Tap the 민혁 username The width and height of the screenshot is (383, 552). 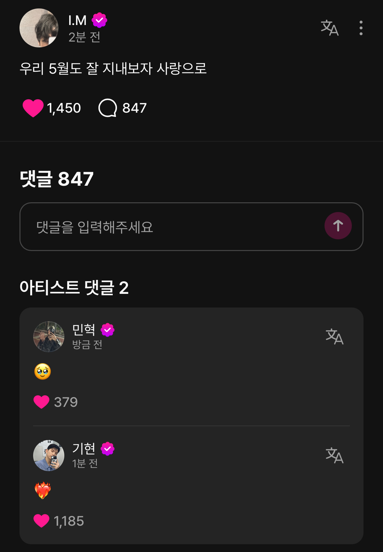tap(83, 330)
